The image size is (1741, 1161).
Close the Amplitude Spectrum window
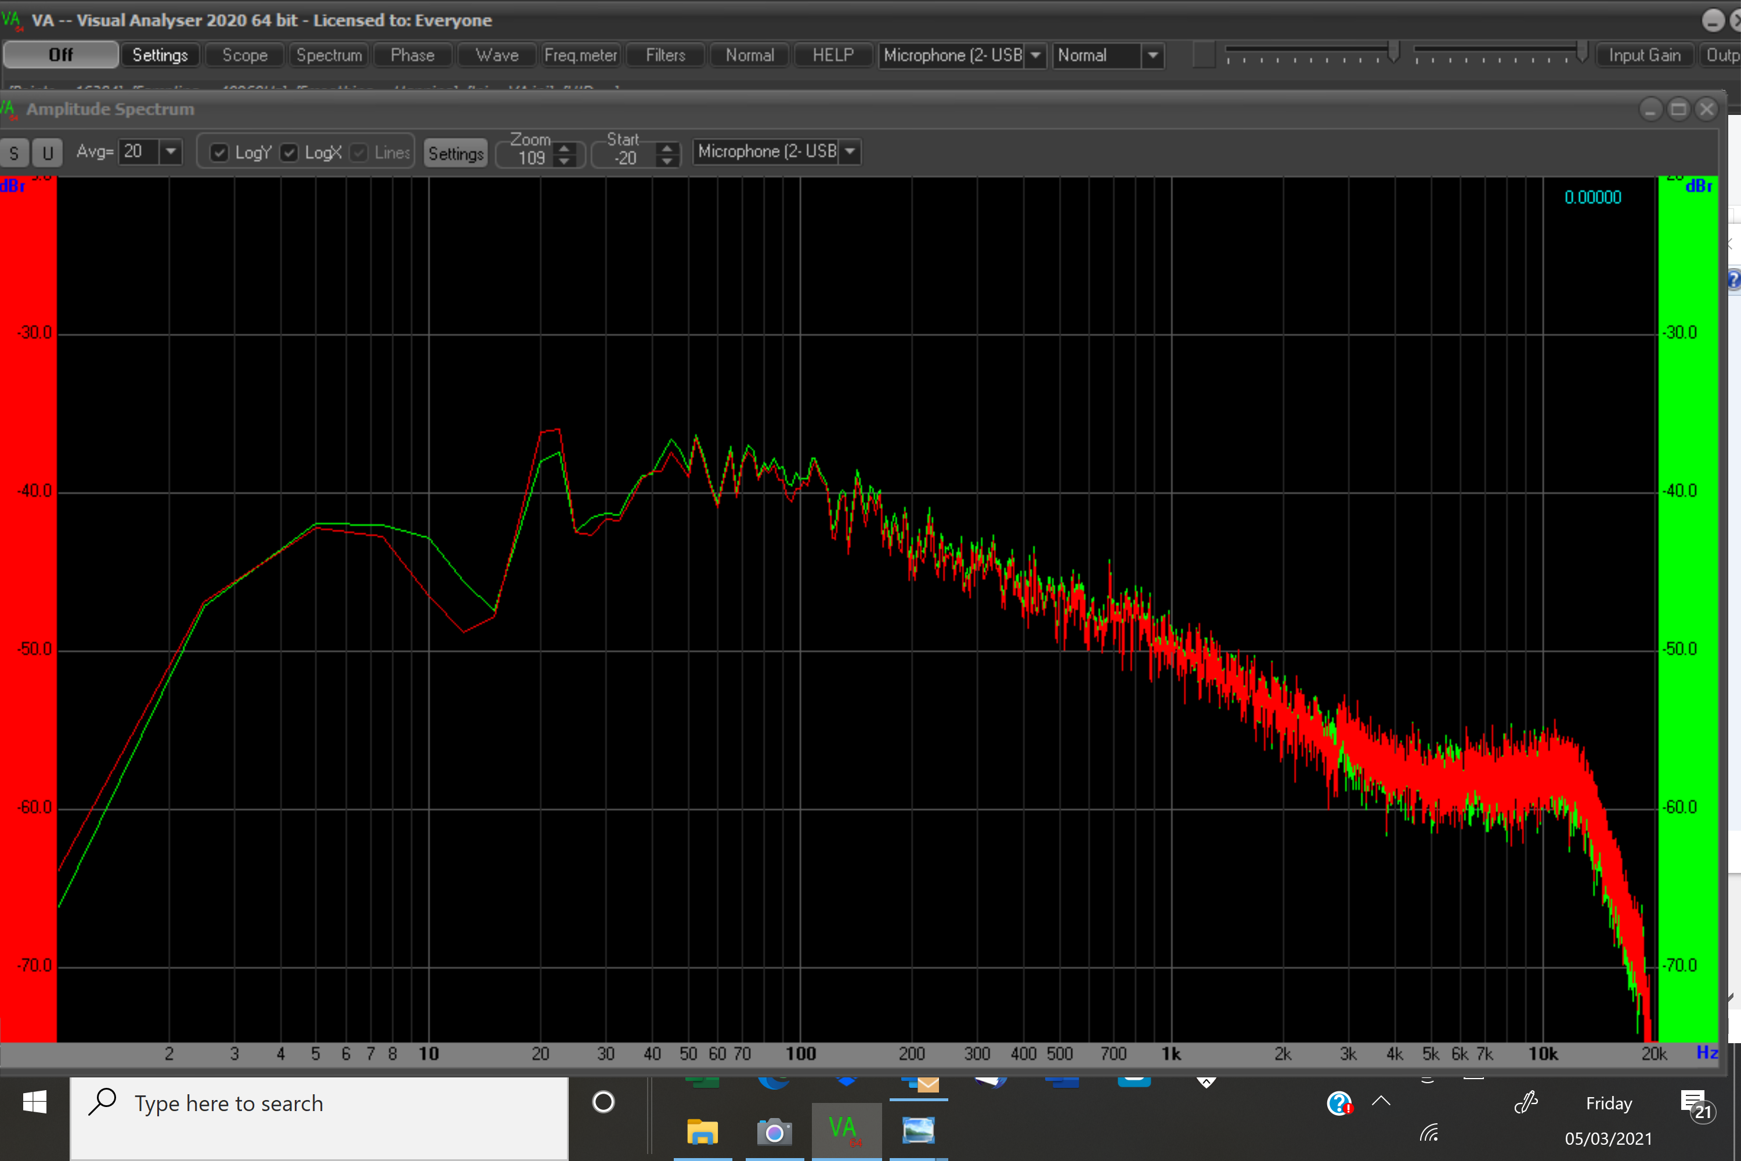pyautogui.click(x=1706, y=110)
